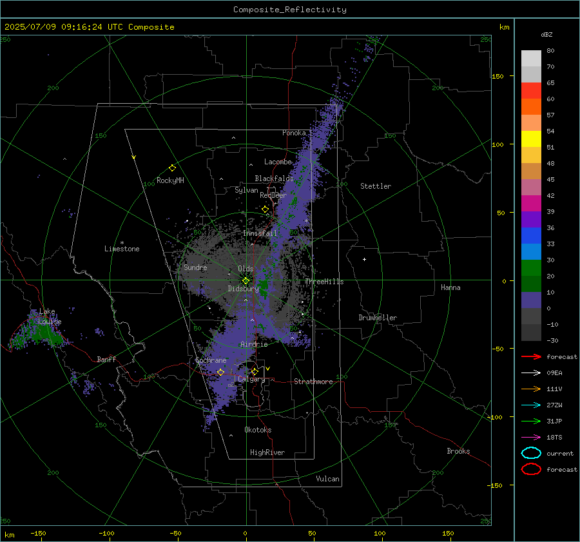The height and width of the screenshot is (542, 580).
Task: Click the Brooks town label
Action: tap(458, 451)
